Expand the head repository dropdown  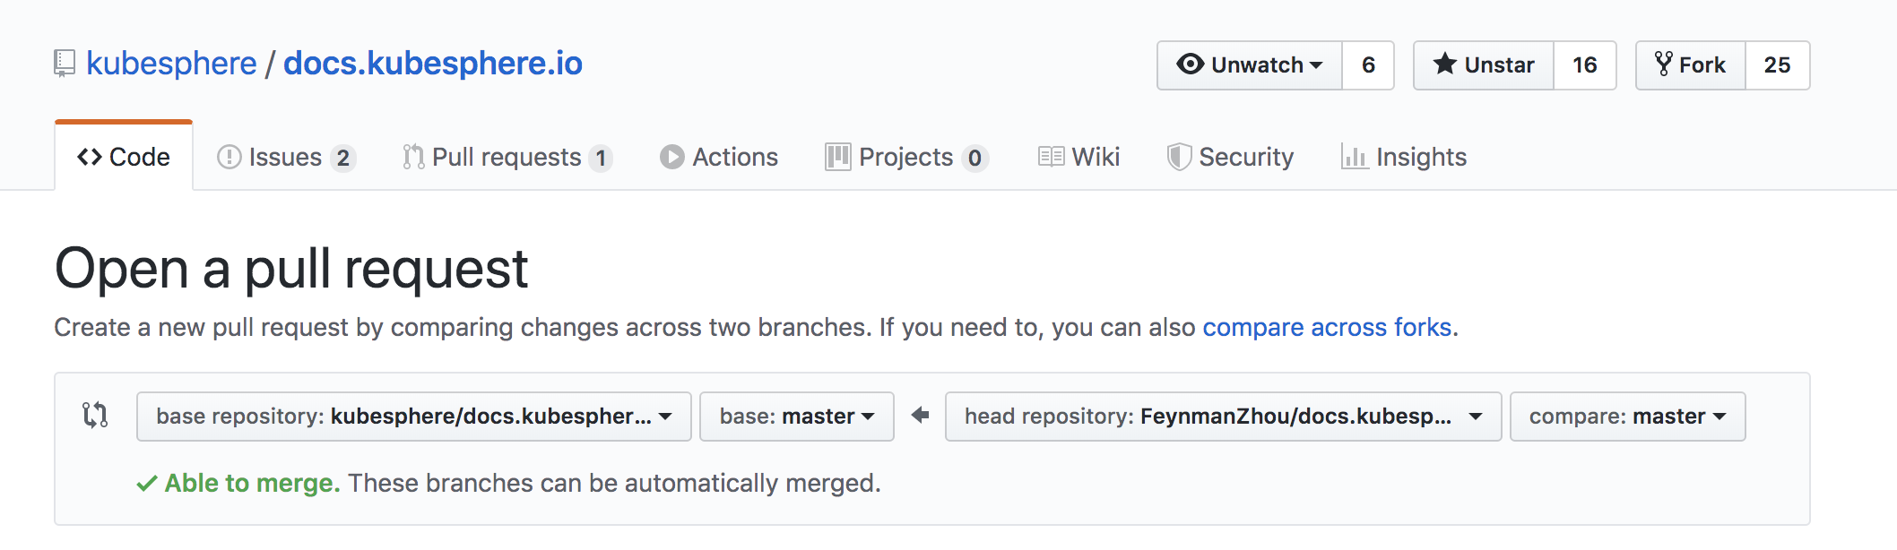(1223, 417)
